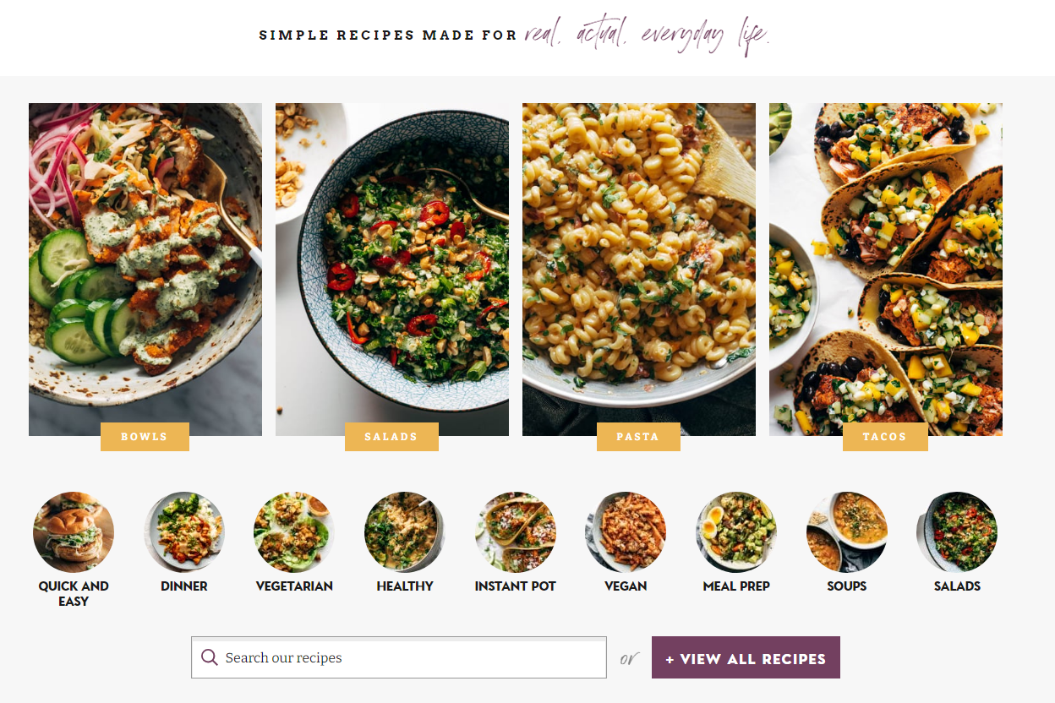Click View All Recipes button
Viewport: 1055px width, 703px height.
(746, 657)
